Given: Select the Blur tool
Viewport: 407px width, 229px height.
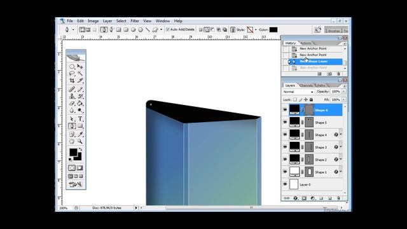Looking at the screenshot, I should tap(72, 110).
